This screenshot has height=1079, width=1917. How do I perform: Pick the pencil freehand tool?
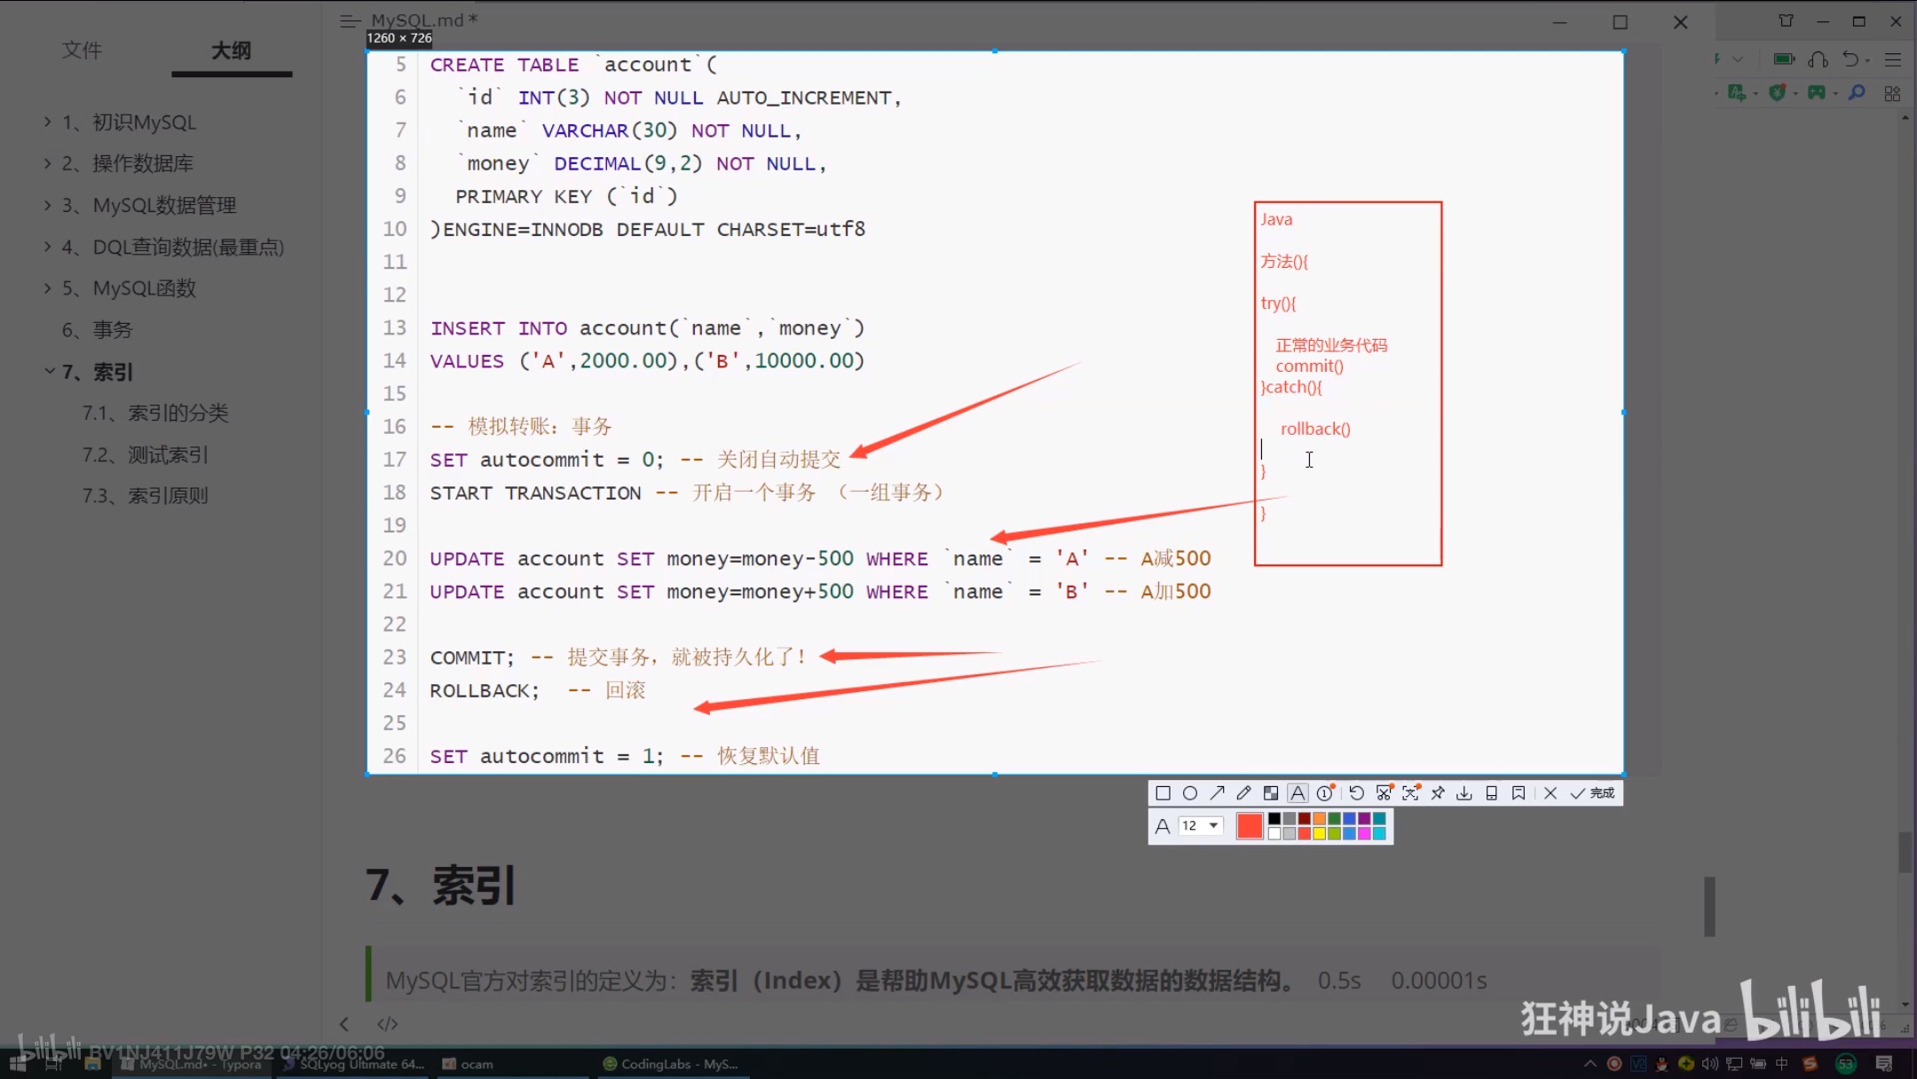pyautogui.click(x=1244, y=793)
